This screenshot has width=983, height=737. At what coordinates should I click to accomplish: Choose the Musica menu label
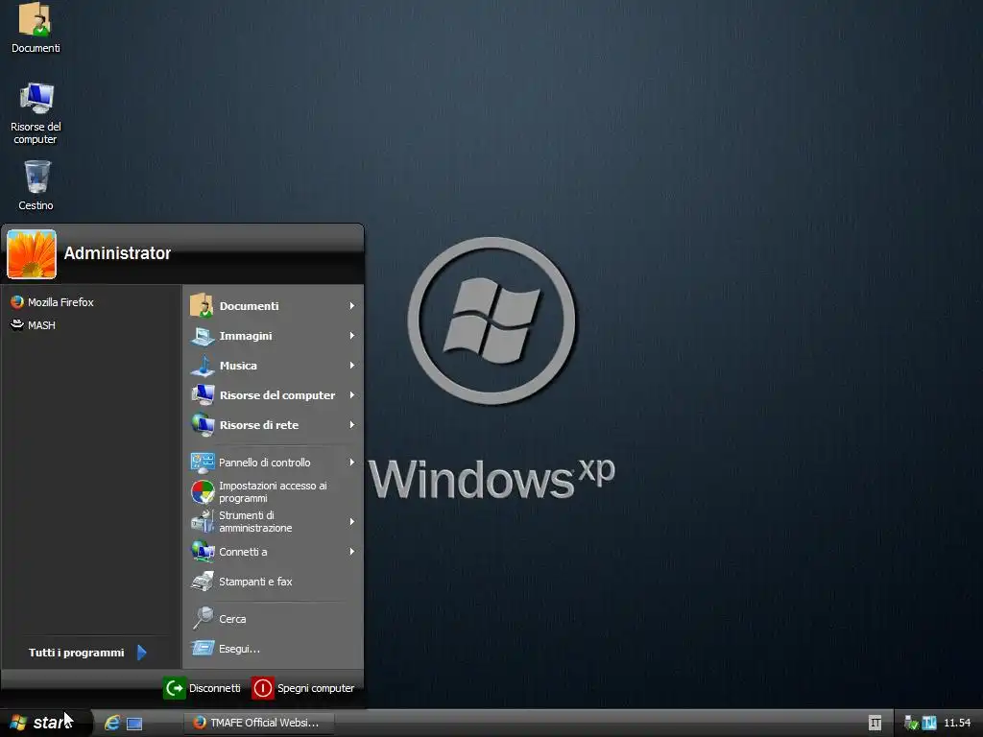(238, 366)
